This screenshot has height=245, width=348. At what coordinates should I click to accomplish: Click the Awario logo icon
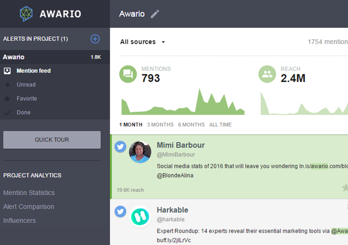tap(26, 14)
